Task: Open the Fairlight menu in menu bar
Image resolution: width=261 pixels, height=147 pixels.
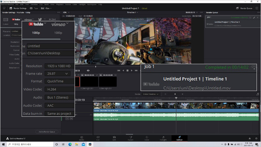Action: [x=82, y=4]
